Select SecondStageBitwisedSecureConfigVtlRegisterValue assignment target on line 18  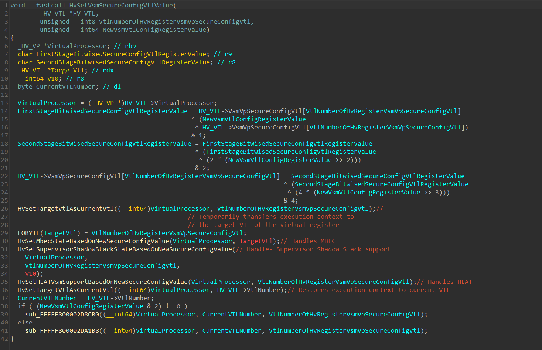click(104, 143)
